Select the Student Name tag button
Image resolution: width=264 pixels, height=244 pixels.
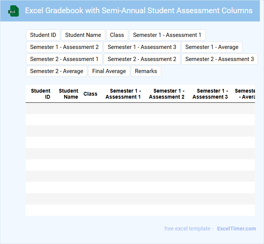point(83,35)
